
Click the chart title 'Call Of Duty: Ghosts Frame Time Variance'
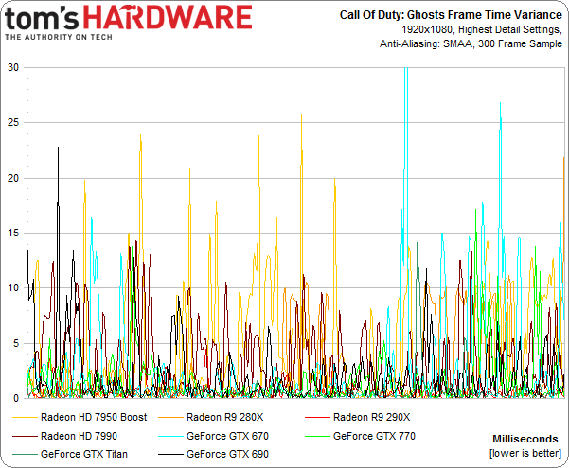point(451,15)
